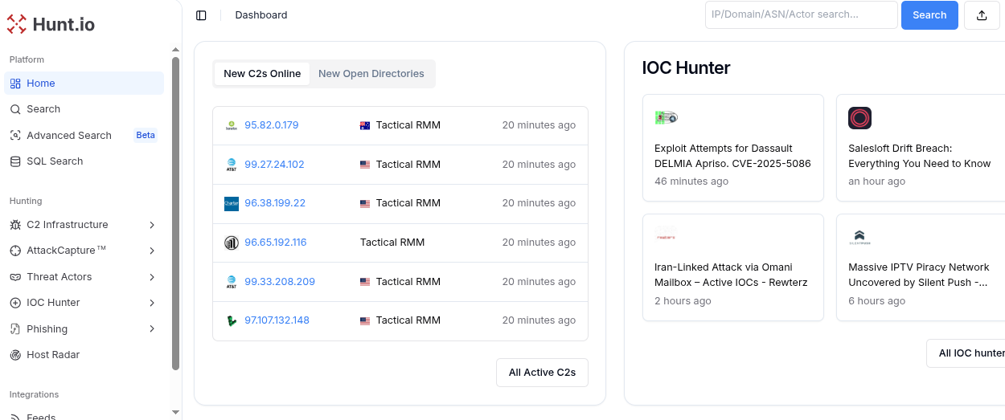Open IP link 96.38.199.22

coord(275,203)
